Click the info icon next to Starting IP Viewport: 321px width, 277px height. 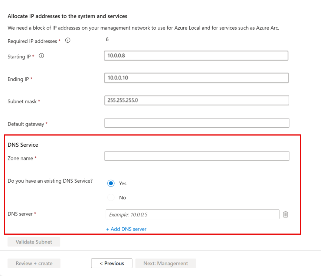tap(41, 56)
